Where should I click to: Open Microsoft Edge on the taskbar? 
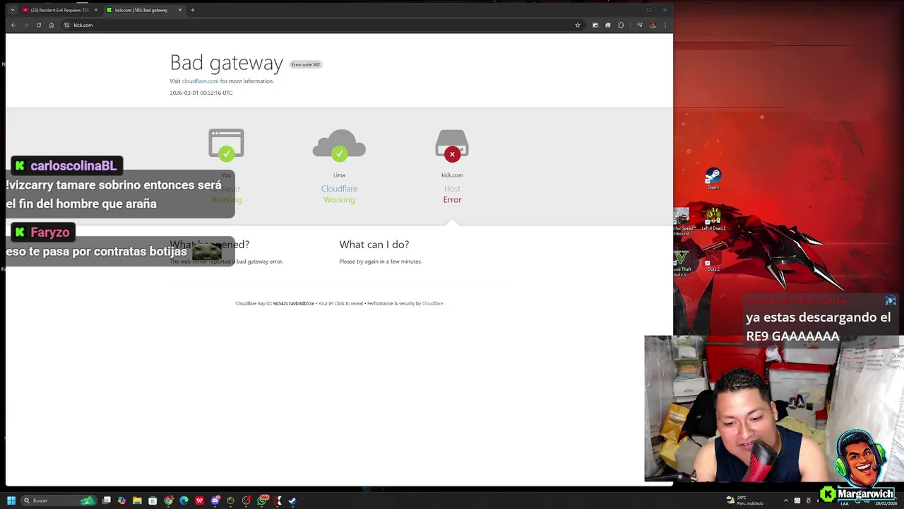184,501
